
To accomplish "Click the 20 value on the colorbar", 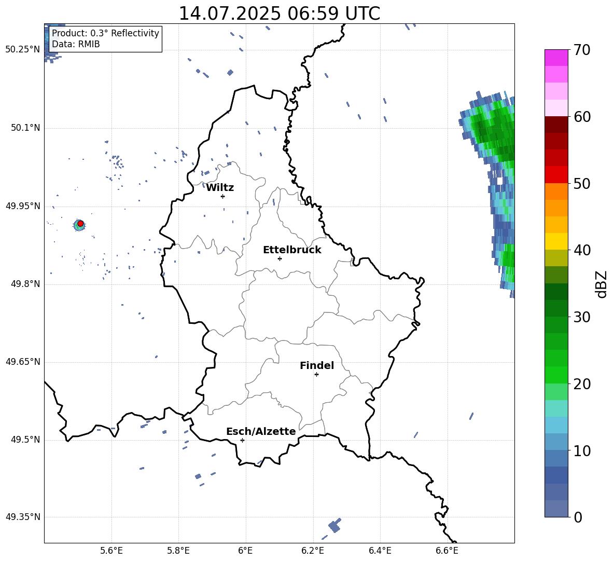I will 582,384.
